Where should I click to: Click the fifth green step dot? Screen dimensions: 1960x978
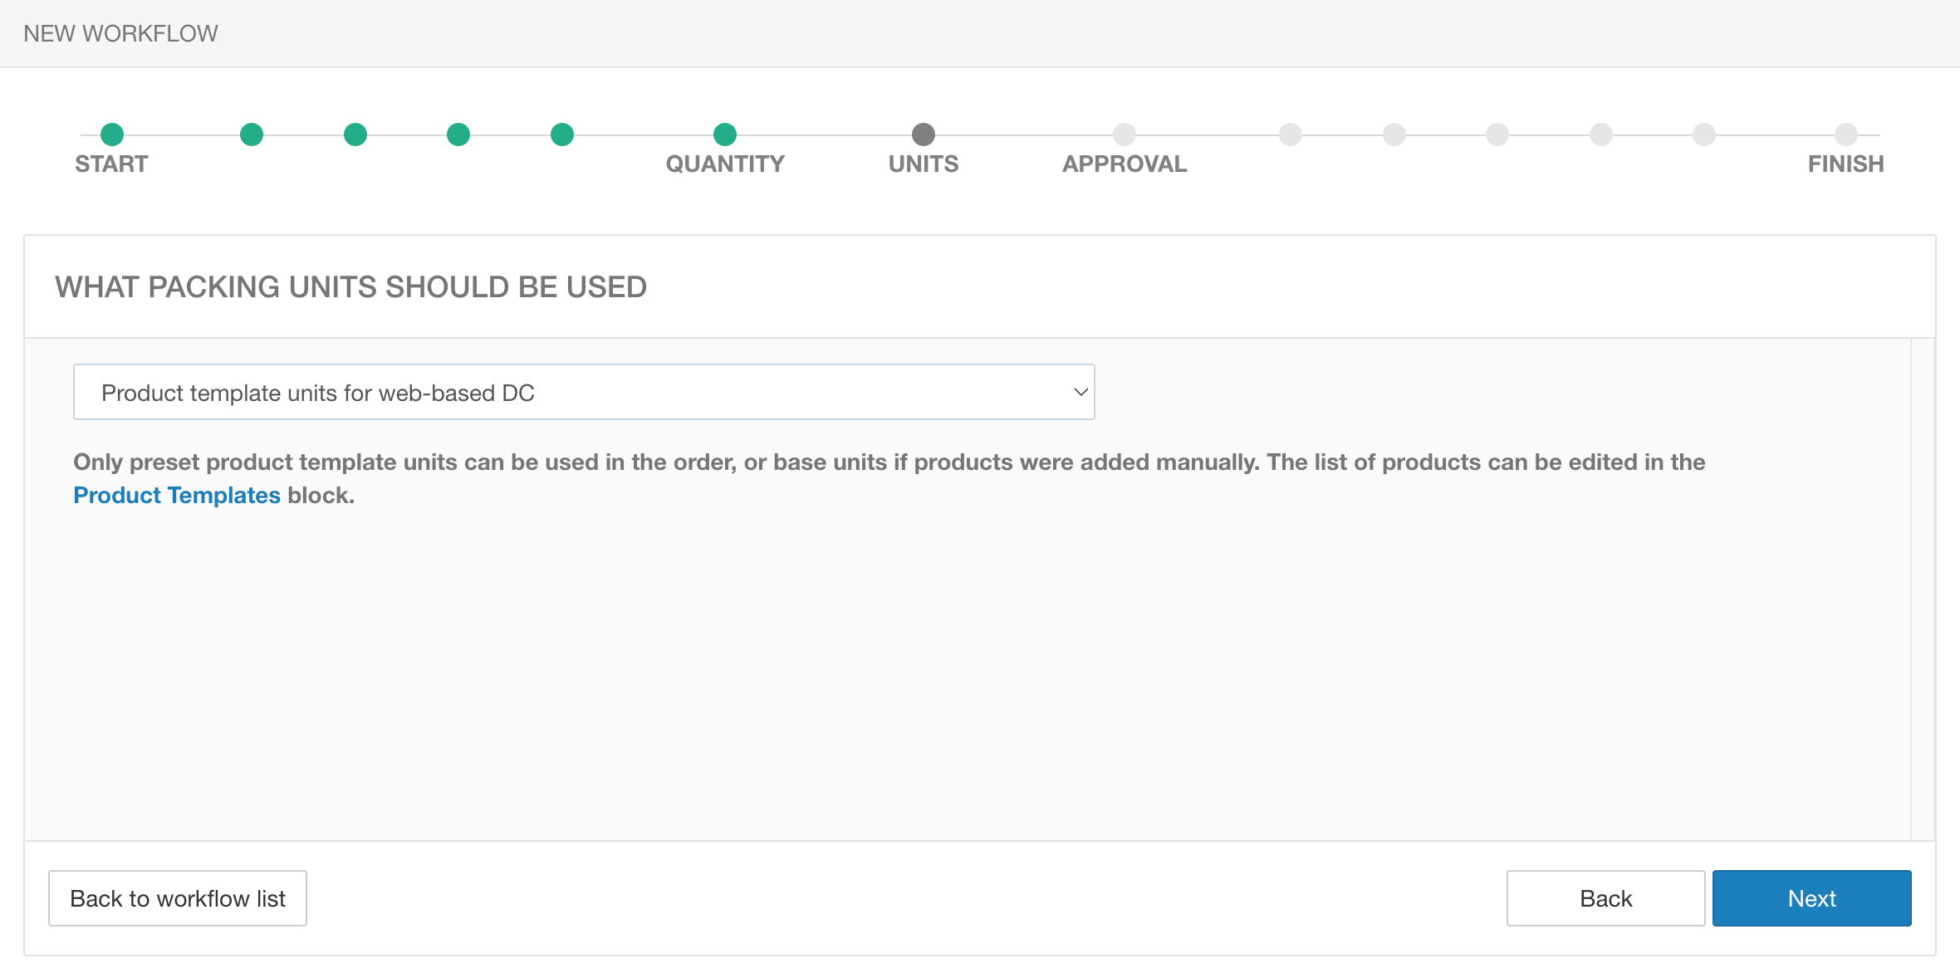562,134
